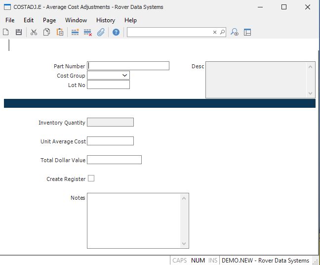The width and height of the screenshot is (320, 265).
Task: Expand the Cost Group dropdown
Action: point(124,76)
